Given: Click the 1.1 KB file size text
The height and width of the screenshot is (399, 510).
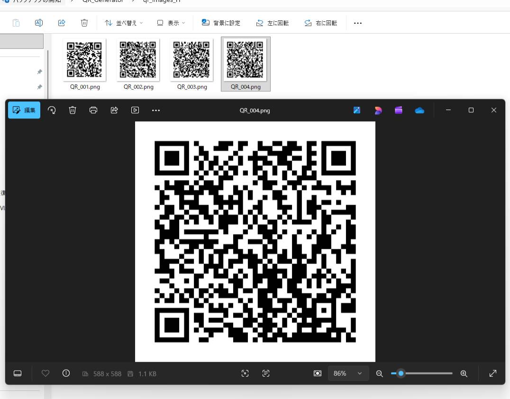Looking at the screenshot, I should 147,373.
